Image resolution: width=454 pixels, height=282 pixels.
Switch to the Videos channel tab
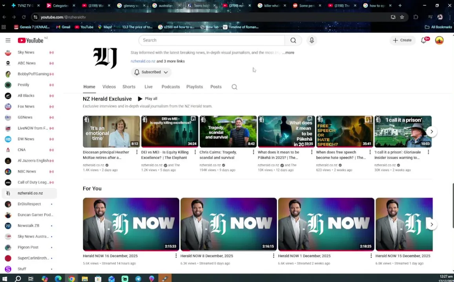[x=109, y=87]
